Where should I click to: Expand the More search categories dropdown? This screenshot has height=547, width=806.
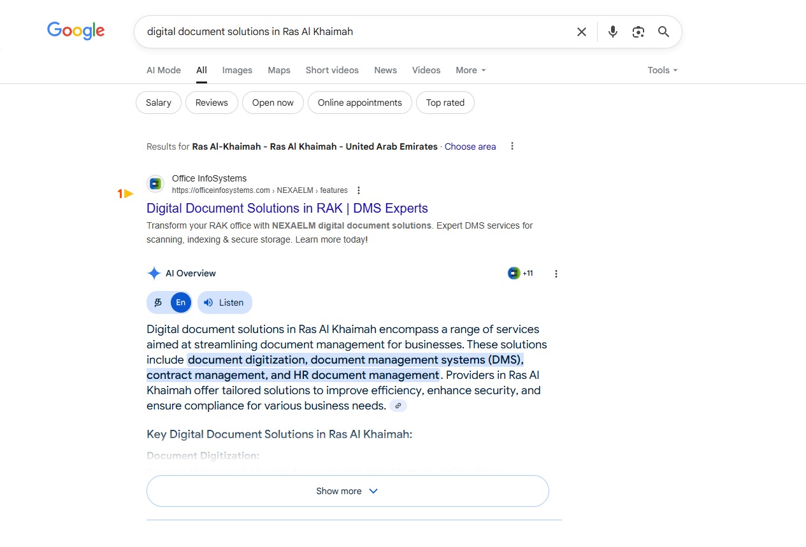point(470,70)
